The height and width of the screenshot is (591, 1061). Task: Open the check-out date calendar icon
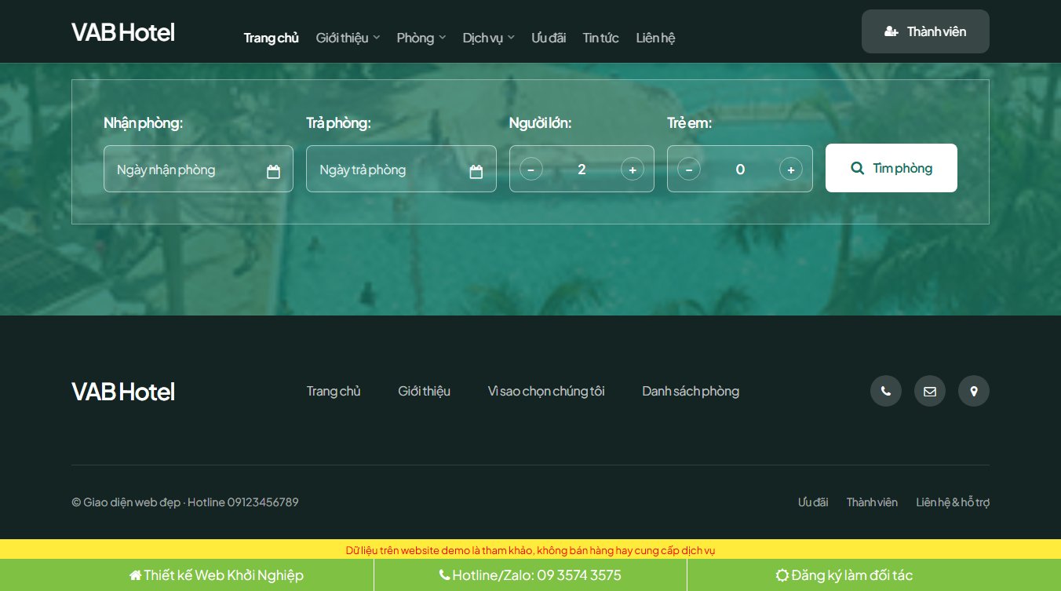point(476,172)
